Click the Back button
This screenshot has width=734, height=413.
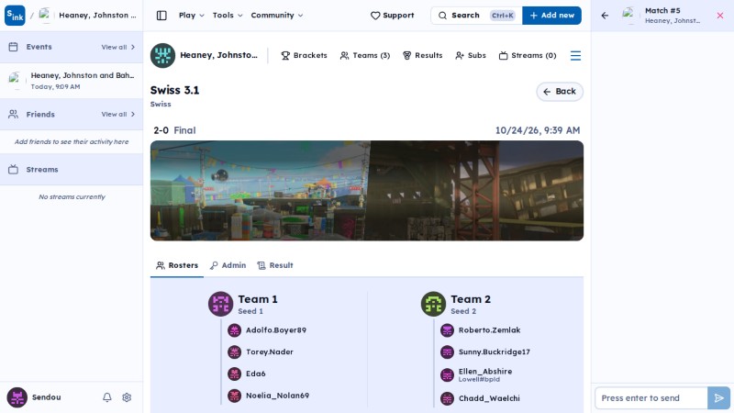coord(560,91)
